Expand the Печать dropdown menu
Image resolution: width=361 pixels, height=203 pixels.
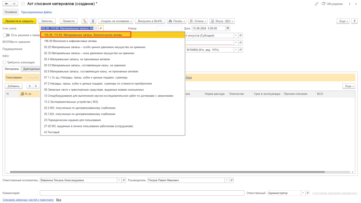coord(177,21)
